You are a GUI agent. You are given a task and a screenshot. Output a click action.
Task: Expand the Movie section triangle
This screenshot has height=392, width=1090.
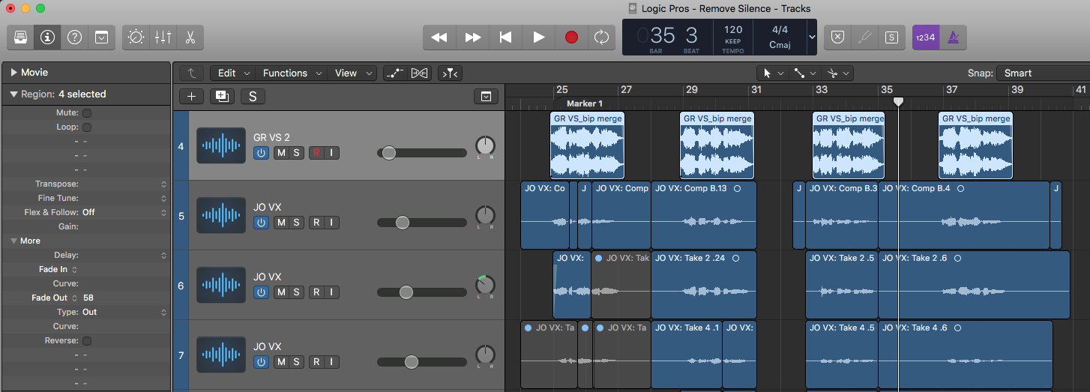tap(13, 73)
